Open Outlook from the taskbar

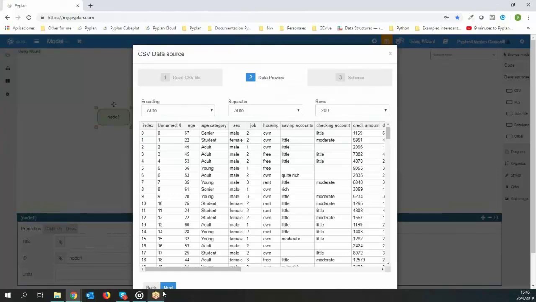tap(90, 295)
